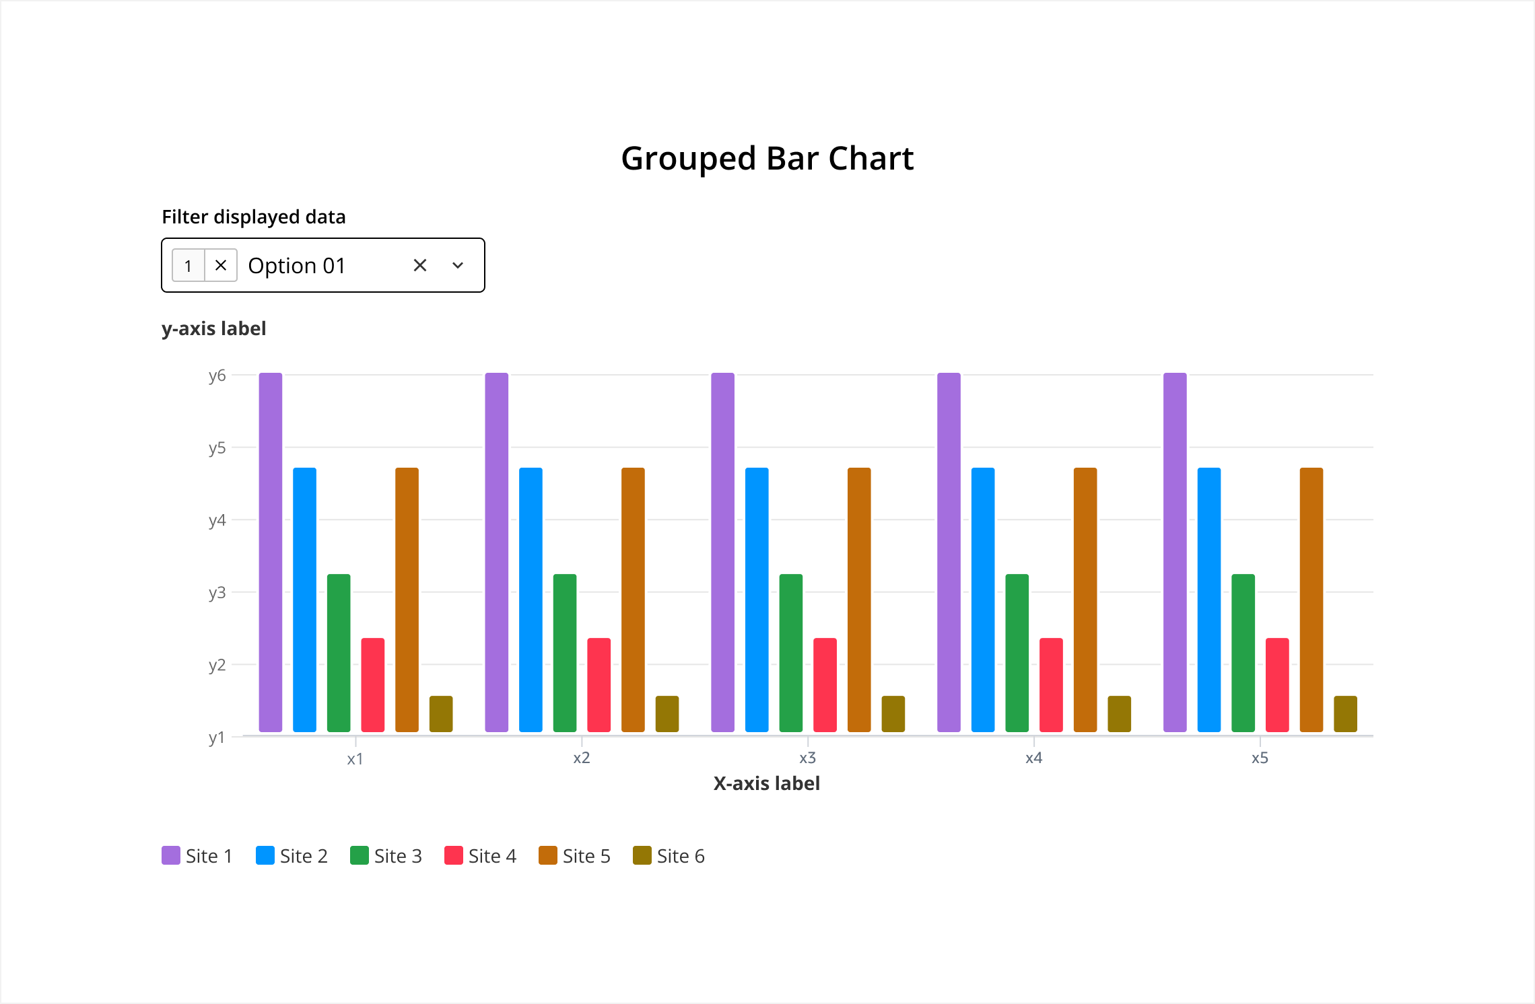
Task: Hide the Site 6 series label
Action: point(681,856)
